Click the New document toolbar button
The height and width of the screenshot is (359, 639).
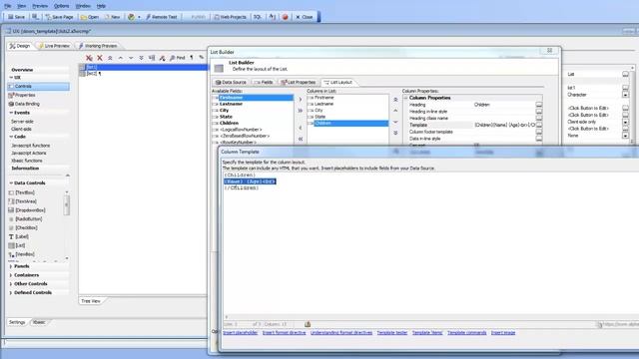coord(113,17)
